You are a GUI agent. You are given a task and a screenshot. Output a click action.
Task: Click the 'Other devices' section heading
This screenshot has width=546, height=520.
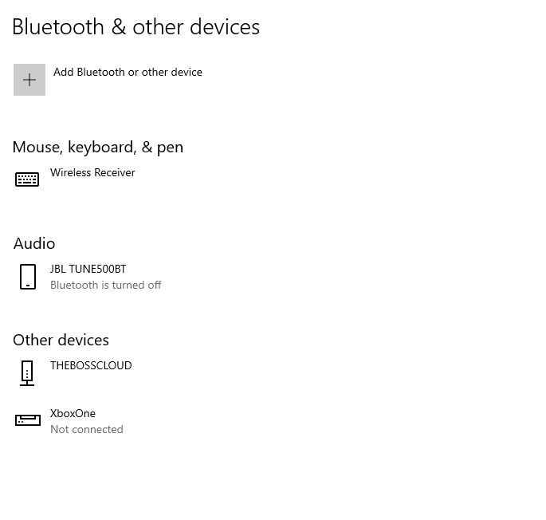pyautogui.click(x=61, y=340)
